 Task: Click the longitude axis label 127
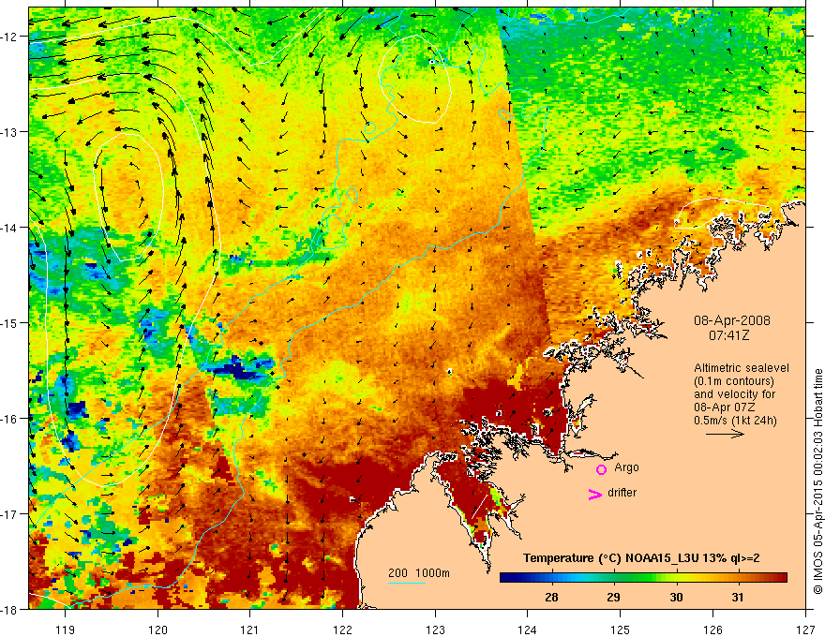805,630
